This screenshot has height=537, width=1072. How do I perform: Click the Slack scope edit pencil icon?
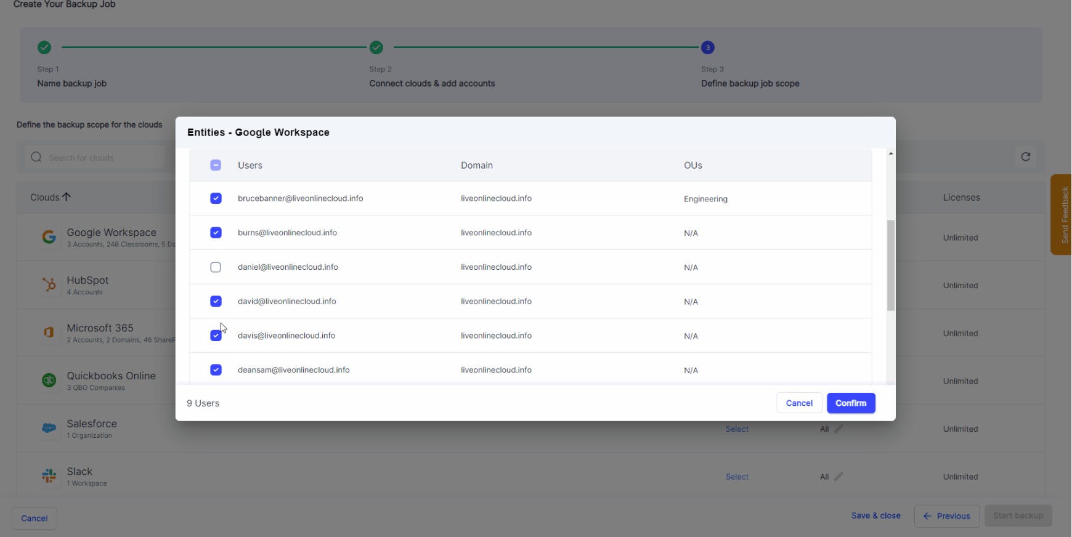[x=838, y=477]
